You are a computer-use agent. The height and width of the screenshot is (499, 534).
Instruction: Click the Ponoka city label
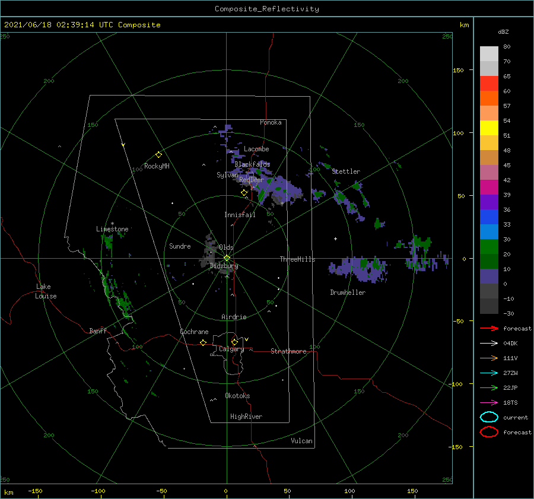(271, 122)
